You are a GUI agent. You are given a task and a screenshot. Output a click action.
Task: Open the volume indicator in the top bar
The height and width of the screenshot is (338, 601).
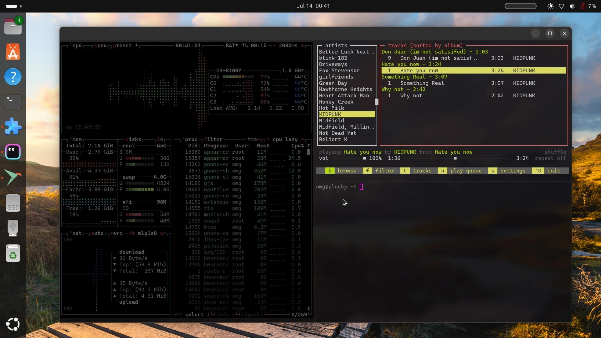tap(572, 6)
